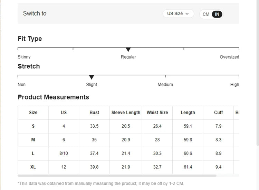
Task: Click the Medium label on Stretch scale
Action: tap(165, 85)
